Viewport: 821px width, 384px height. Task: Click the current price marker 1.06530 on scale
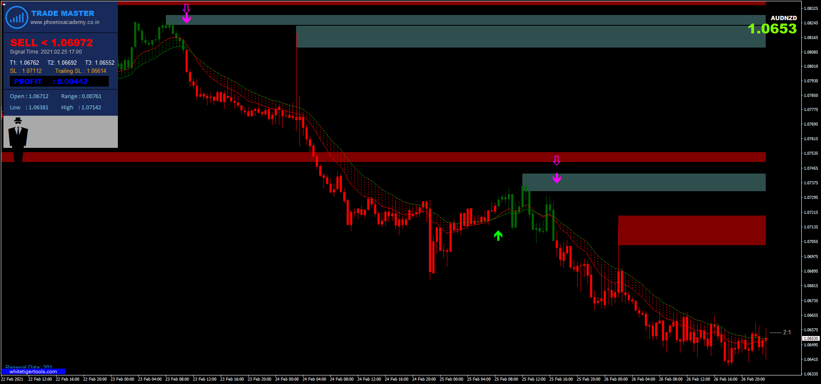pyautogui.click(x=811, y=338)
